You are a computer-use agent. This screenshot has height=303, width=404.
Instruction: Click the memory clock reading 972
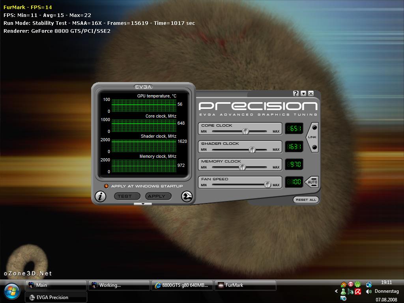pos(181,165)
